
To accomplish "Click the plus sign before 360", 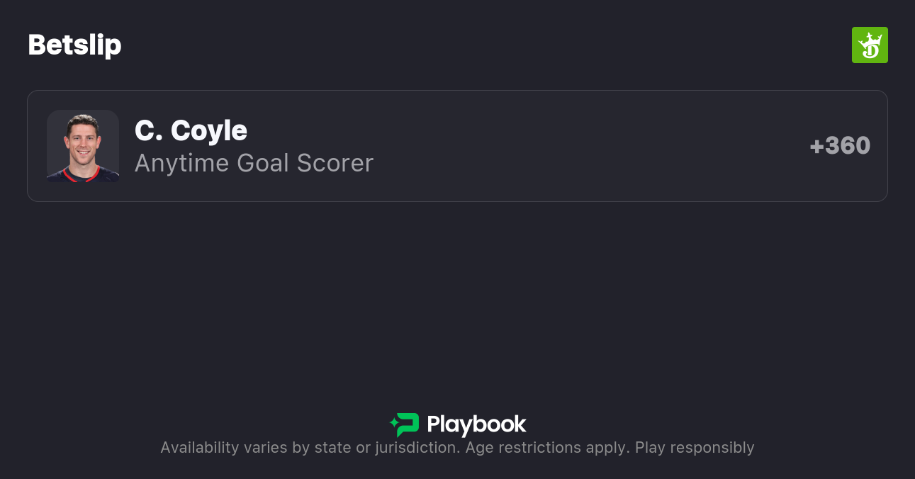I will 816,147.
